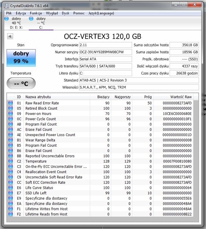The height and width of the screenshot is (229, 206).
Task: Click status icon for On-the-Fly ECC Uncorrectable Error
Action: pos(11,166)
